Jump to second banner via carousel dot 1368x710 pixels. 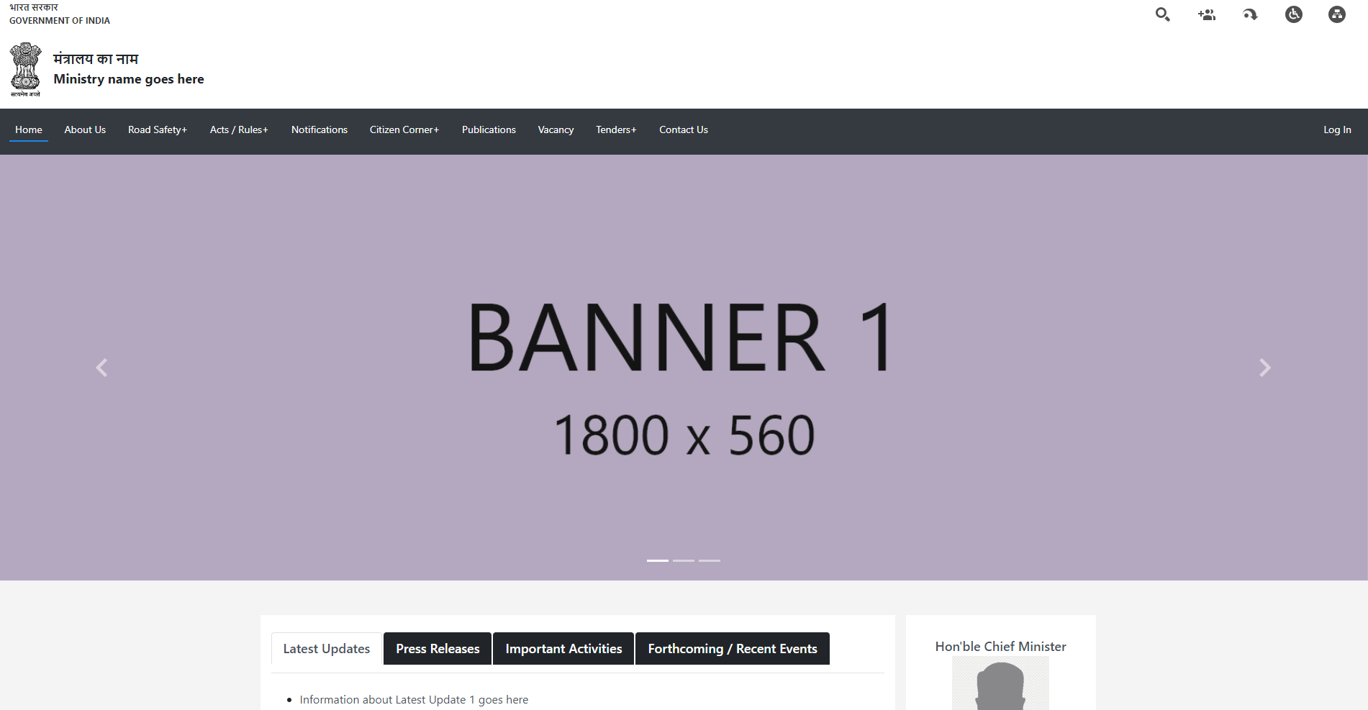tap(683, 560)
